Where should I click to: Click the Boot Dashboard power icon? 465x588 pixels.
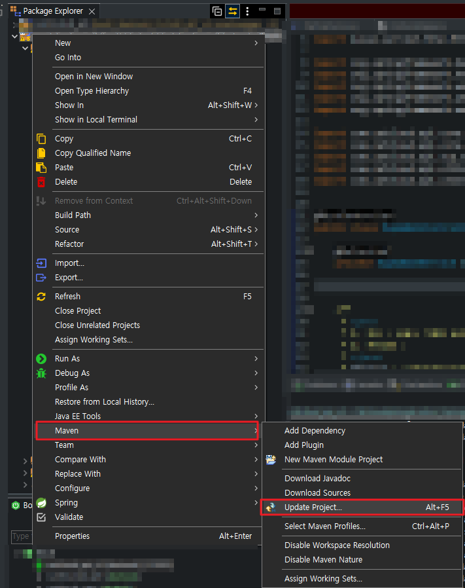tap(16, 505)
